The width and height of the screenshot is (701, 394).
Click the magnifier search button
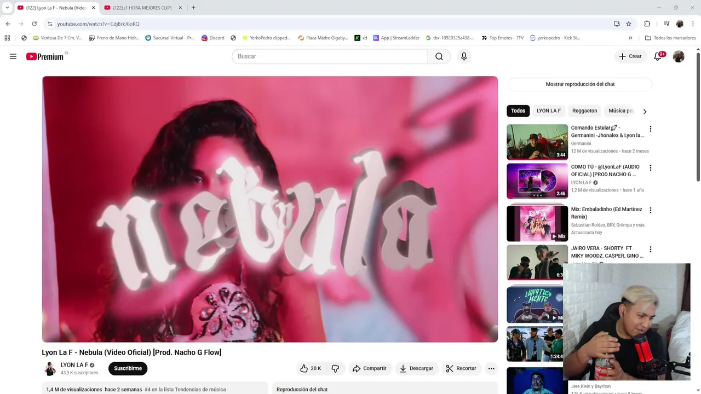439,56
